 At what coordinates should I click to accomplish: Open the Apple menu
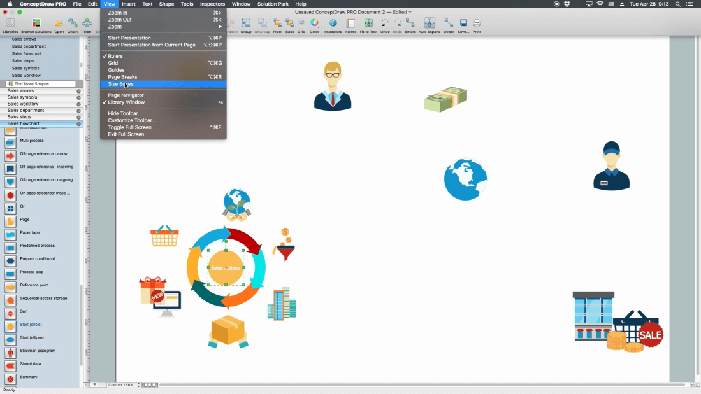10,4
